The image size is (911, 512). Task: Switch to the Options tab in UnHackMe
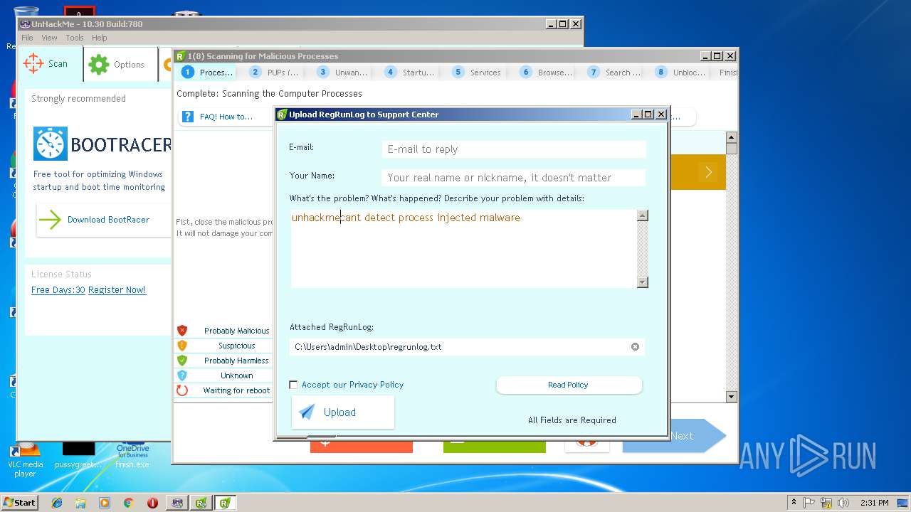tap(120, 64)
